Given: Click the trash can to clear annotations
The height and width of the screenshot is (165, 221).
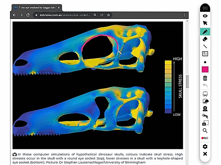Looking at the screenshot, I should click(205, 78).
